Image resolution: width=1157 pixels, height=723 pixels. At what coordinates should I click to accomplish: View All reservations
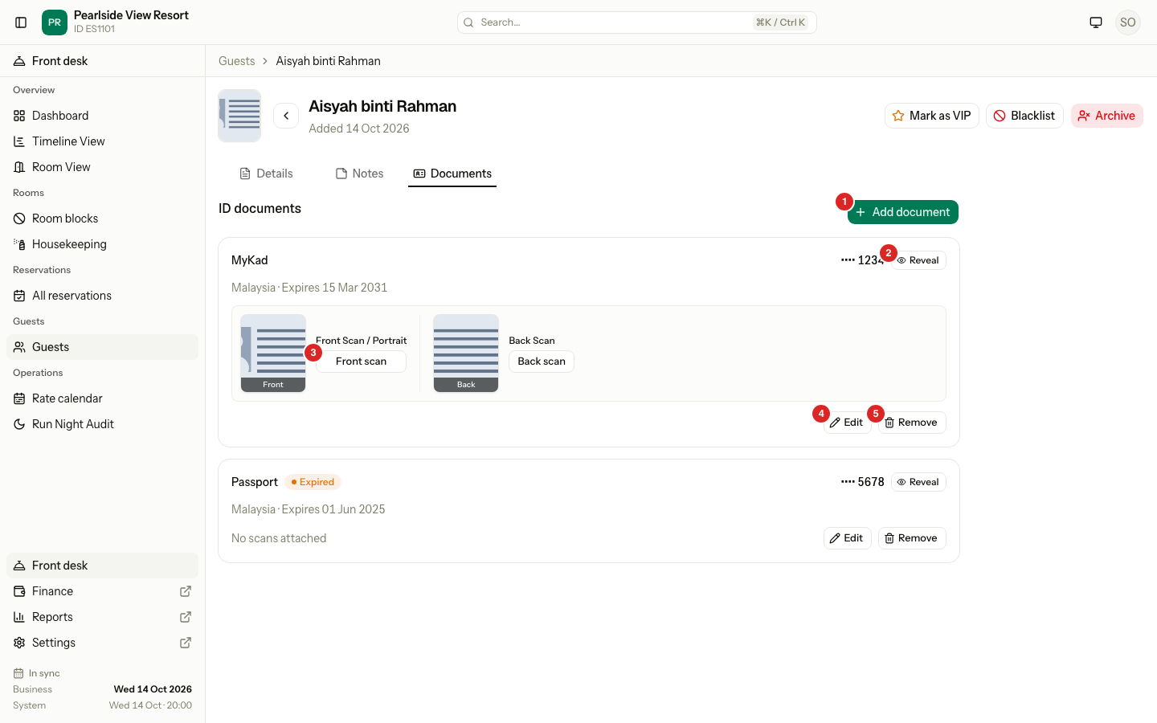tap(102, 296)
